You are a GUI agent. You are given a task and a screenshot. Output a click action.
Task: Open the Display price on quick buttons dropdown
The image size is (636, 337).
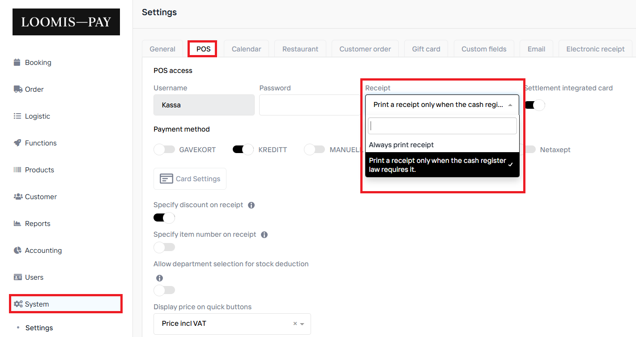(x=232, y=324)
